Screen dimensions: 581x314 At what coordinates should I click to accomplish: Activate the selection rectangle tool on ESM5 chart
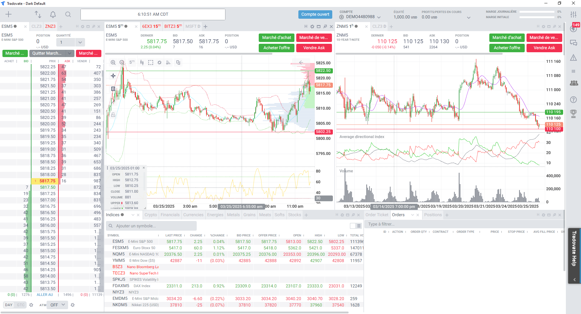tap(151, 62)
